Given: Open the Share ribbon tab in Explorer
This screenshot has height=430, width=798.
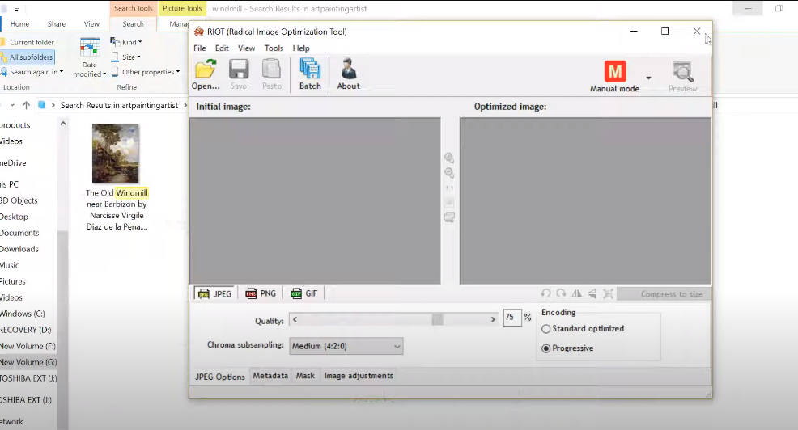Looking at the screenshot, I should tap(57, 24).
